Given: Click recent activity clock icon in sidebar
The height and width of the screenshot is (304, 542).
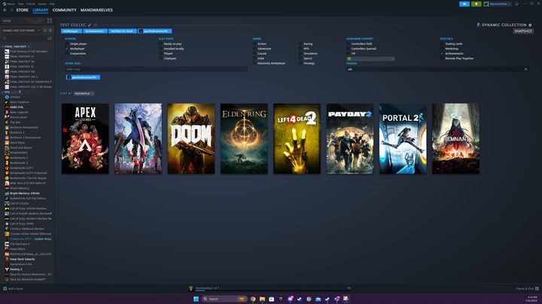Looking at the screenshot, I should [x=45, y=30].
